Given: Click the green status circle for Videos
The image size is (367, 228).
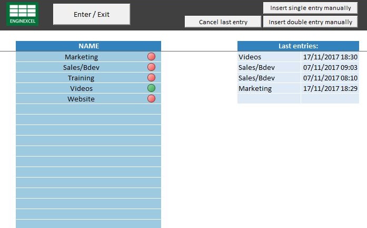Looking at the screenshot, I should click(x=152, y=88).
